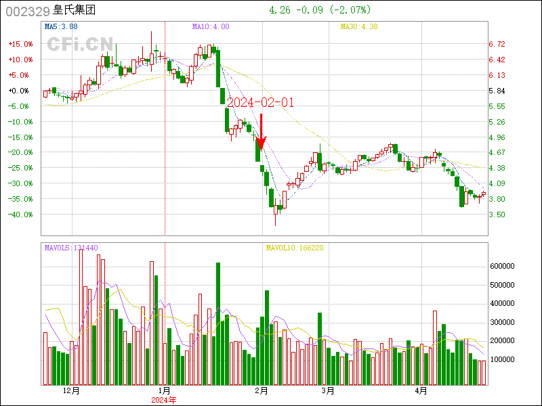542x406 pixels.
Task: Click the last candlestick at the chart's right end
Action: click(x=484, y=194)
